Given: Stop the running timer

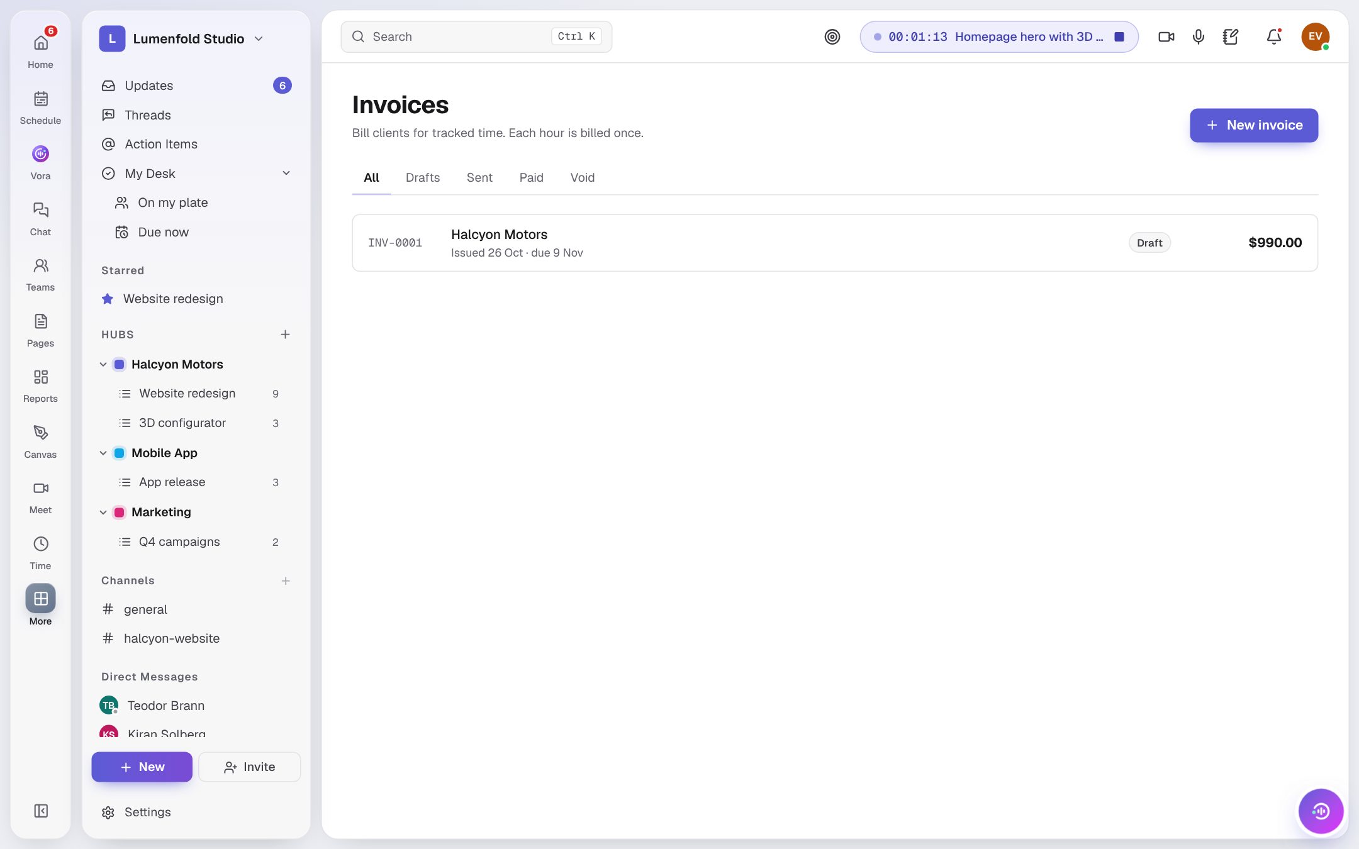Looking at the screenshot, I should click(1119, 36).
